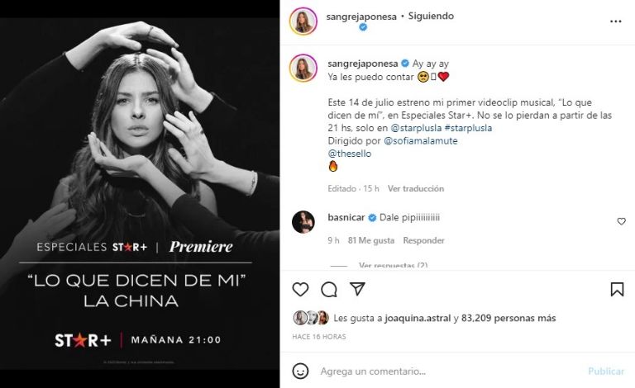The height and width of the screenshot is (388, 635).
Task: Share post via paper plane icon
Action: 357,289
